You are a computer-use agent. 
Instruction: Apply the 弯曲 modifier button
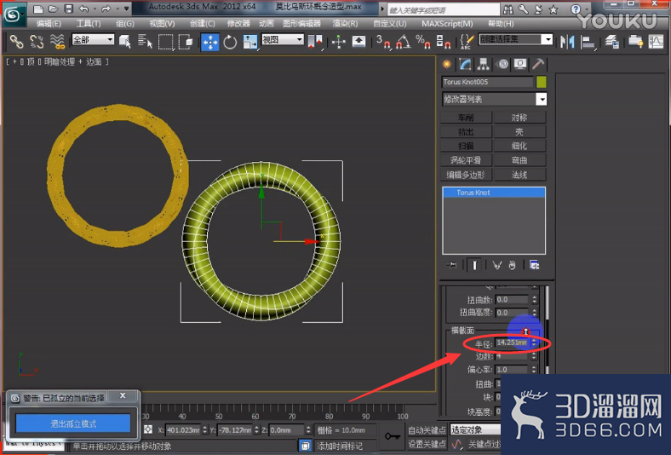click(x=519, y=160)
